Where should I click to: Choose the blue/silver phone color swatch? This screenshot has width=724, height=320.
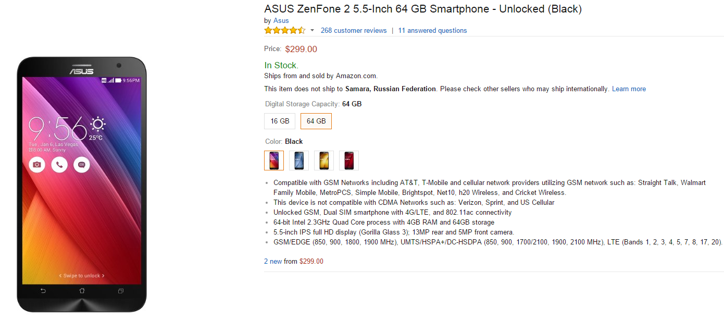tap(299, 161)
